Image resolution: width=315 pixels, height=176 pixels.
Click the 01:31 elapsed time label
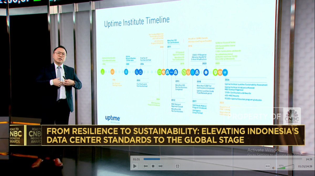[x=136, y=159]
